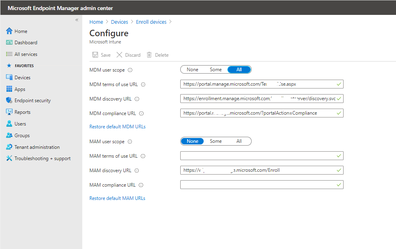Click the info icon beside MDM user scope
This screenshot has height=249, width=396.
click(x=130, y=70)
